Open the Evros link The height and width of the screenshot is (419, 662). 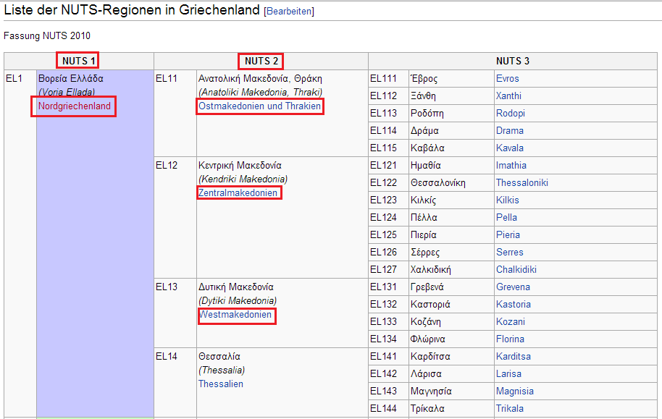pos(508,78)
